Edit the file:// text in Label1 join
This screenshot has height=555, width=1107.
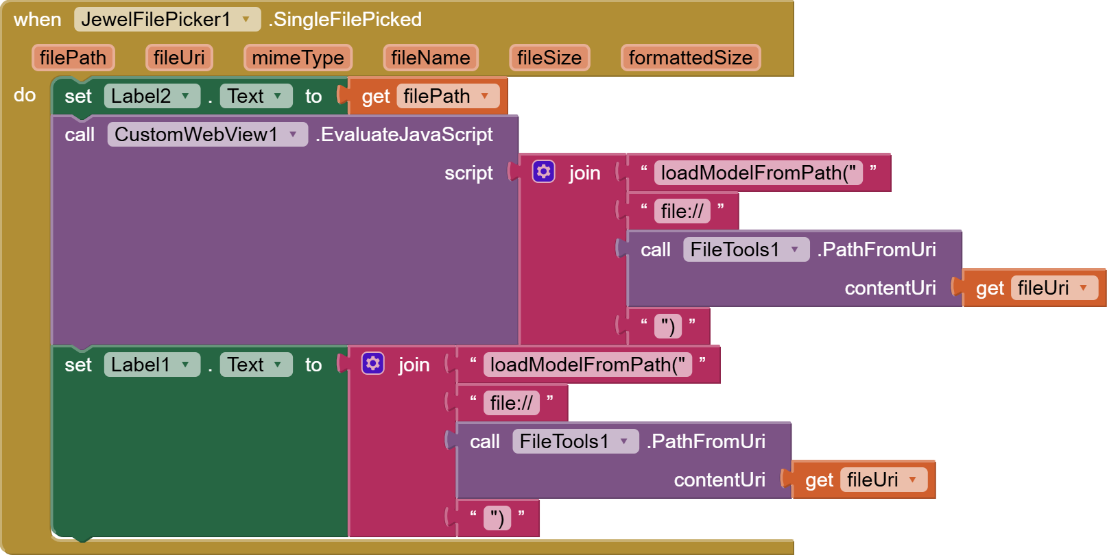[511, 403]
